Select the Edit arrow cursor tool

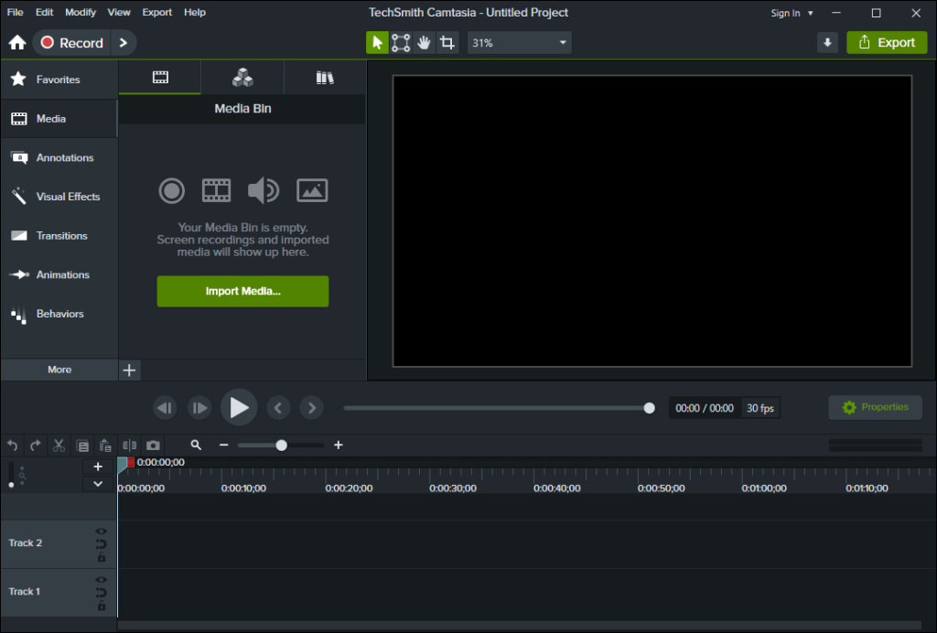[x=377, y=42]
